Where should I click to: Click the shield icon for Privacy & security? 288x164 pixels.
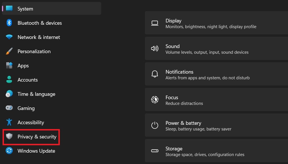[x=9, y=137]
